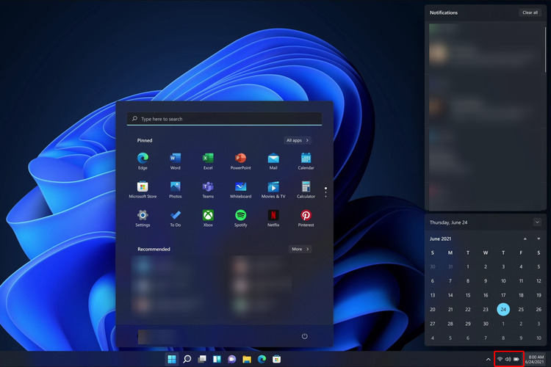Open the Spotify app from pinned apps
Viewport: 551px width, 367px height.
[x=240, y=215]
